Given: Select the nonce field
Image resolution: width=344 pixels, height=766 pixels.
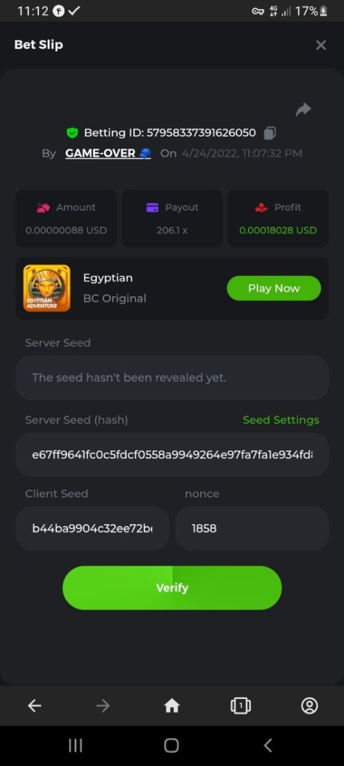Looking at the screenshot, I should (252, 529).
